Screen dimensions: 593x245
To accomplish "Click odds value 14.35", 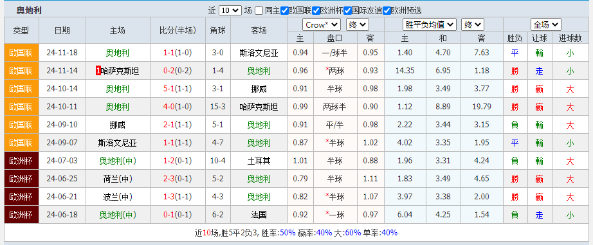I will point(405,71).
